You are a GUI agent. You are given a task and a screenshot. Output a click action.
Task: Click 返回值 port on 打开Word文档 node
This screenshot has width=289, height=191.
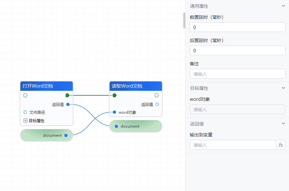click(x=68, y=104)
